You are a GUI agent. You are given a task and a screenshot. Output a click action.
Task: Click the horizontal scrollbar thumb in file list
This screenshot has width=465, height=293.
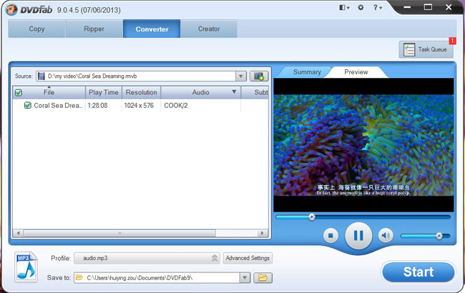click(x=119, y=233)
